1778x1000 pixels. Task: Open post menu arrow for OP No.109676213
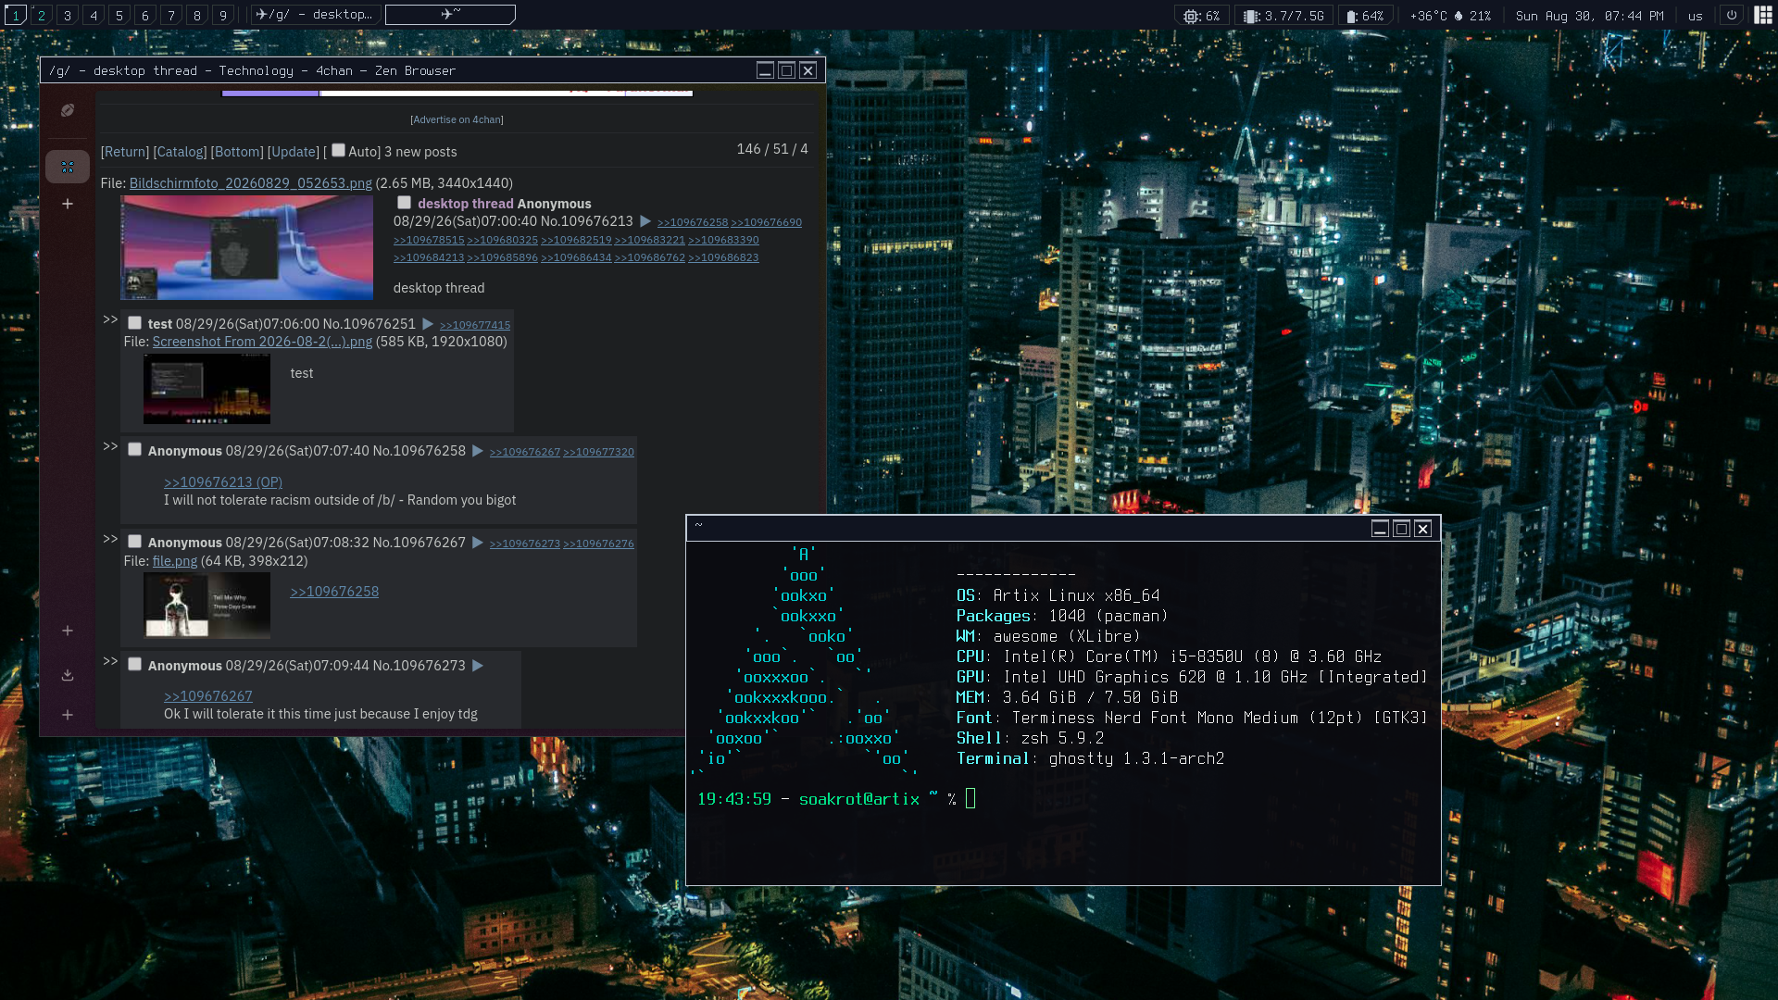tap(645, 221)
